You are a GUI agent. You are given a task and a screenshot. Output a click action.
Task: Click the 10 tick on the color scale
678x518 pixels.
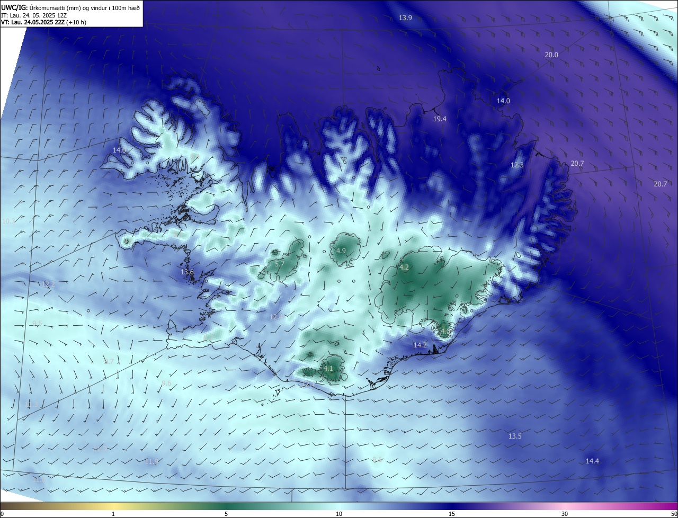(x=339, y=514)
